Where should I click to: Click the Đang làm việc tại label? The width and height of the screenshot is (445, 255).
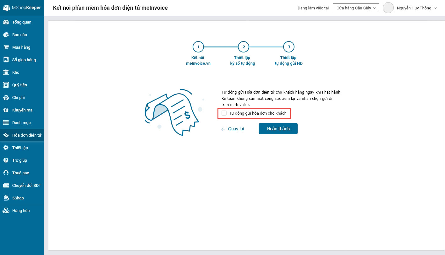pyautogui.click(x=313, y=8)
